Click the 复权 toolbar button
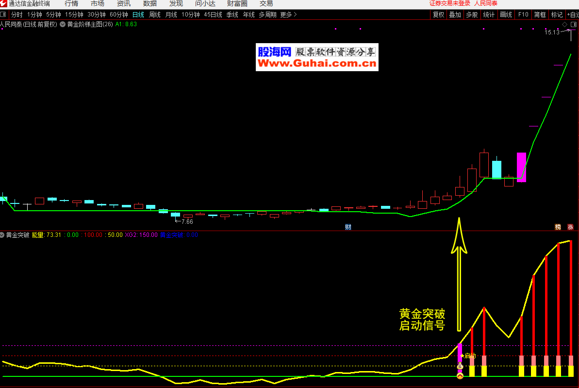The width and height of the screenshot is (579, 388). (x=438, y=15)
